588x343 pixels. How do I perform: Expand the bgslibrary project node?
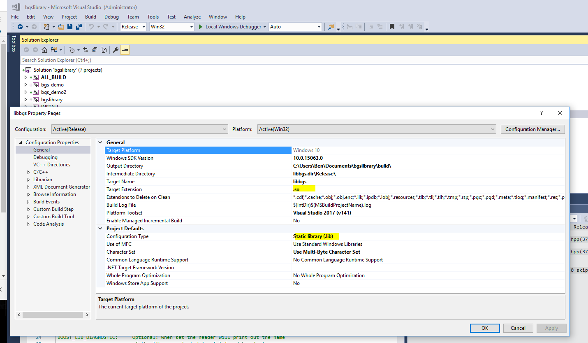25,100
